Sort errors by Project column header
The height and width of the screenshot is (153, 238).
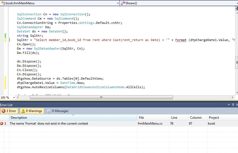click(222, 117)
